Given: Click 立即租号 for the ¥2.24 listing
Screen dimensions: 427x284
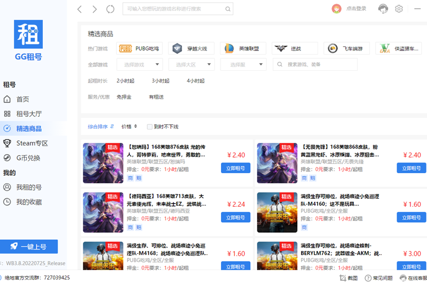Looking at the screenshot, I should pyautogui.click(x=235, y=217).
